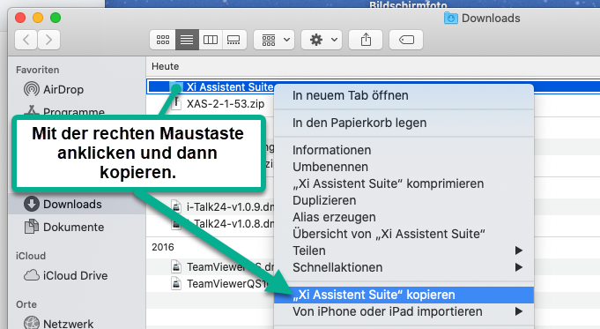Switch Finder to column view
The width and height of the screenshot is (600, 329).
tap(211, 40)
